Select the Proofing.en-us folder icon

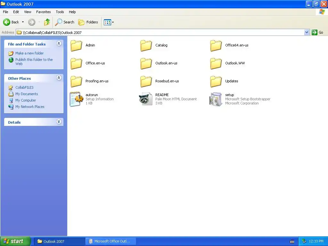coord(76,81)
